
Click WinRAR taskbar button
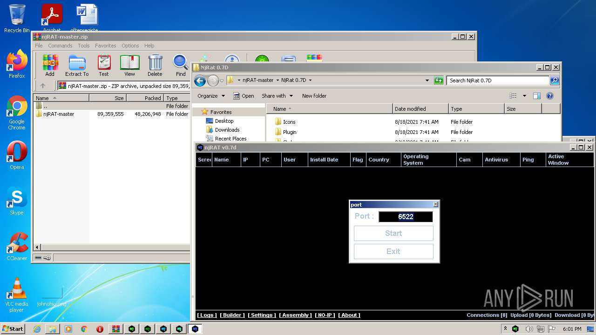click(x=116, y=329)
